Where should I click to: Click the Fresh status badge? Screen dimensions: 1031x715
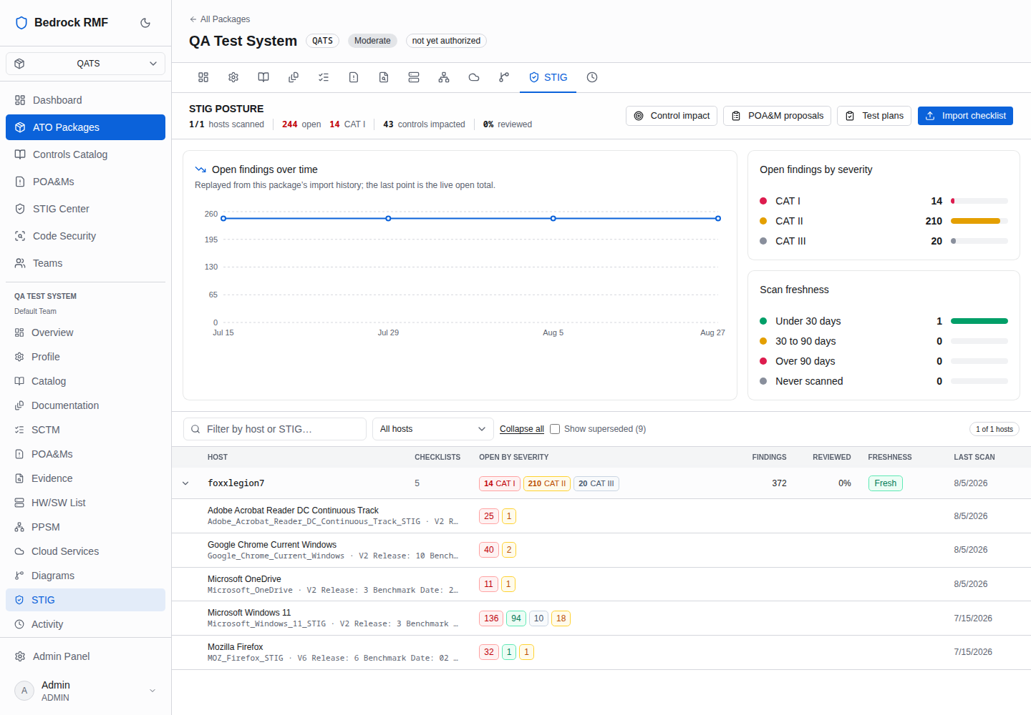click(x=886, y=483)
